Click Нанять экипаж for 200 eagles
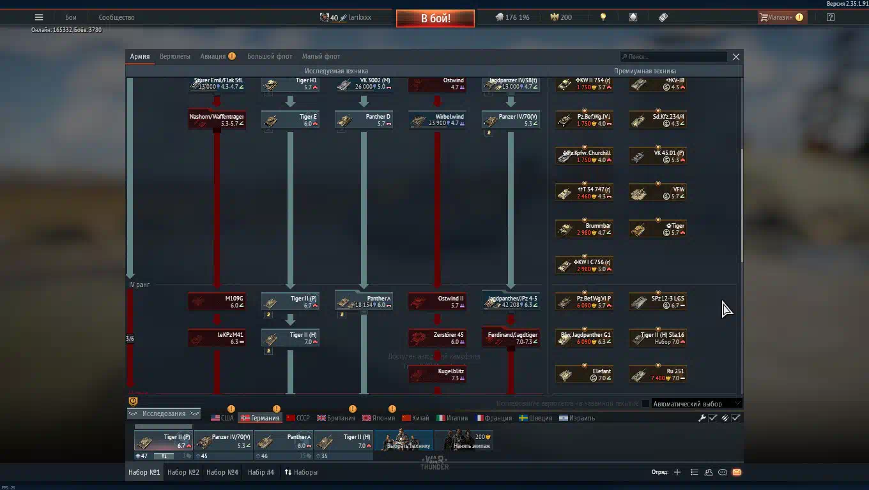The width and height of the screenshot is (869, 490). point(463,441)
